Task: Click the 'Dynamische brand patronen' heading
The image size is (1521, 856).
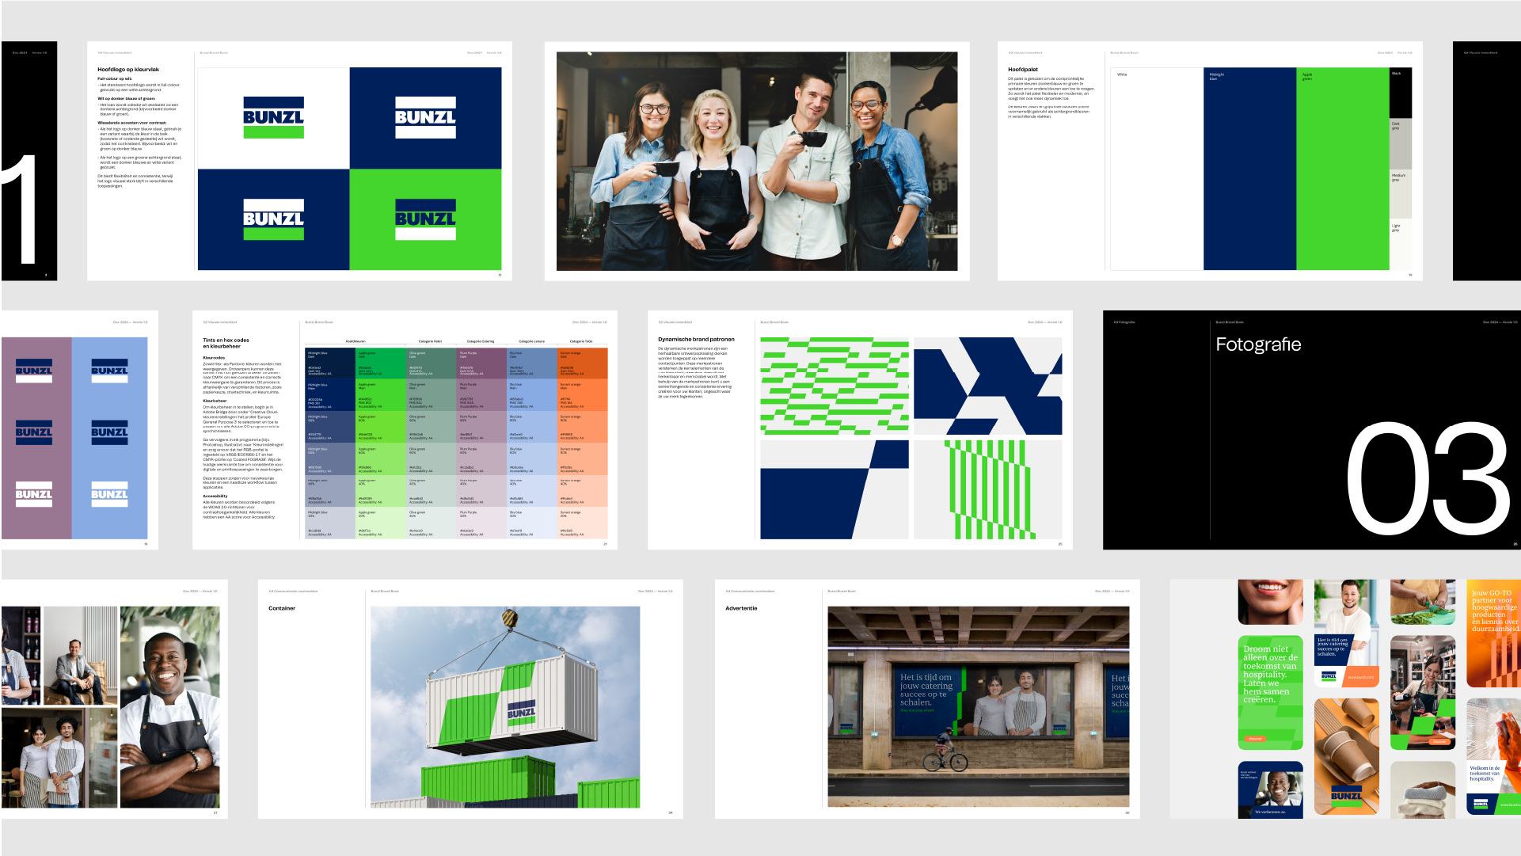Action: 696,339
